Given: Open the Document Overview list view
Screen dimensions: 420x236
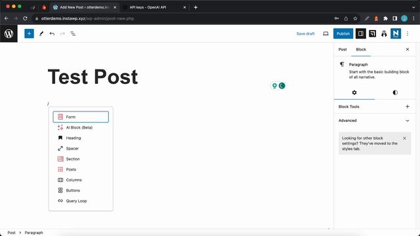Looking at the screenshot, I should point(73,33).
